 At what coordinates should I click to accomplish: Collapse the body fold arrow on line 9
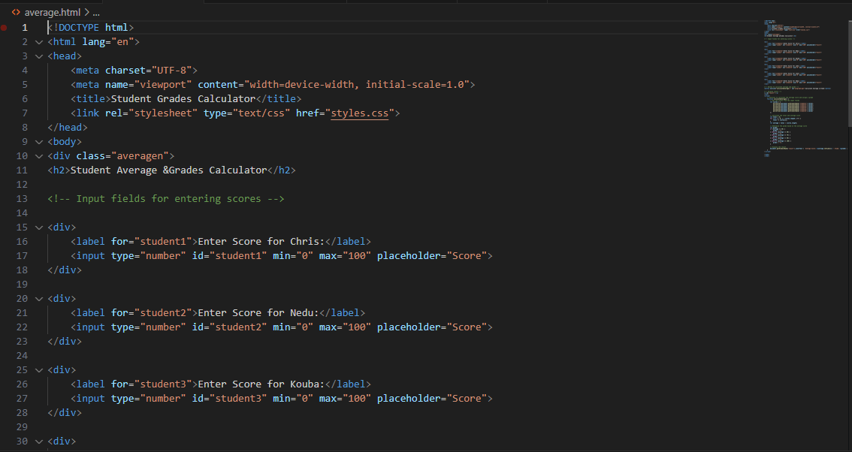click(38, 142)
